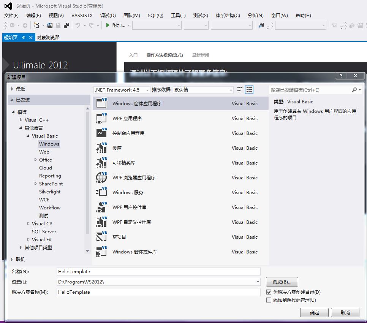The width and height of the screenshot is (367, 323).
Task: Click the 名称 HelloTemplate input field
Action: (x=158, y=271)
